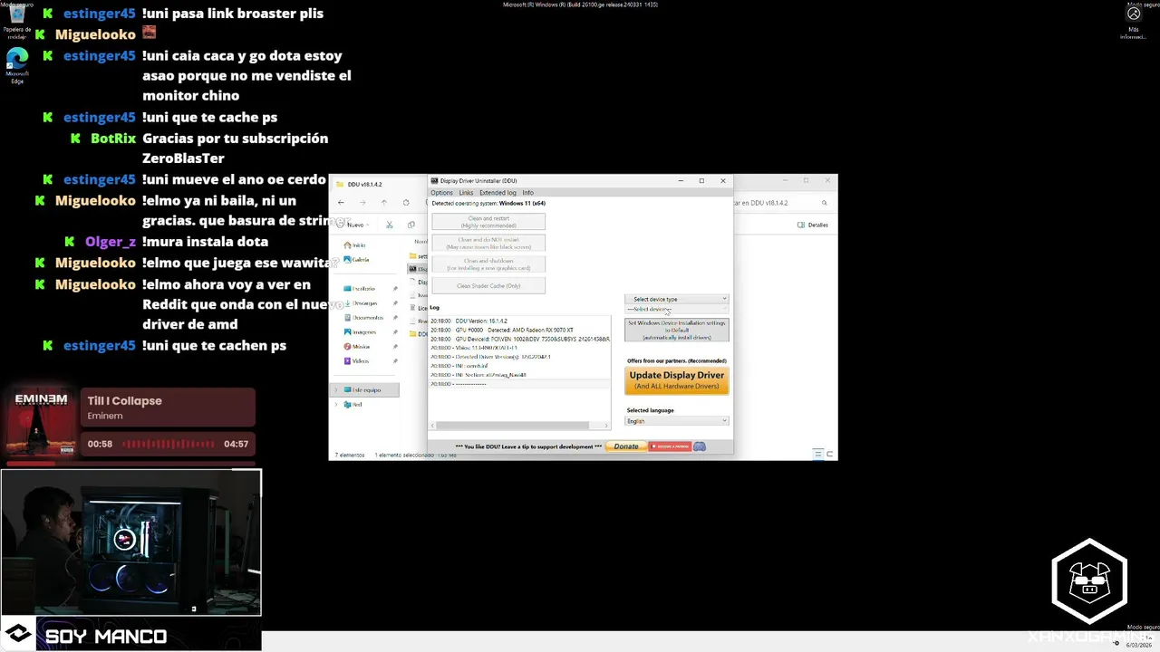Click the log's horizontal scrollbar track

coord(519,426)
